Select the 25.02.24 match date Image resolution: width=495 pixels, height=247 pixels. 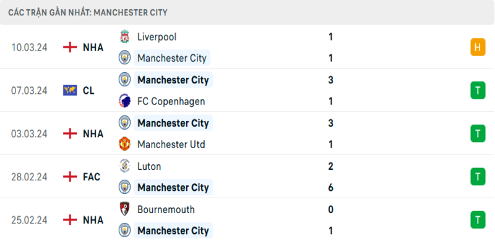tap(29, 220)
